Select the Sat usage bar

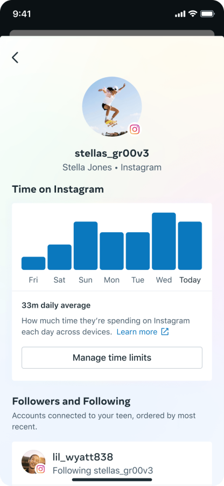point(59,257)
